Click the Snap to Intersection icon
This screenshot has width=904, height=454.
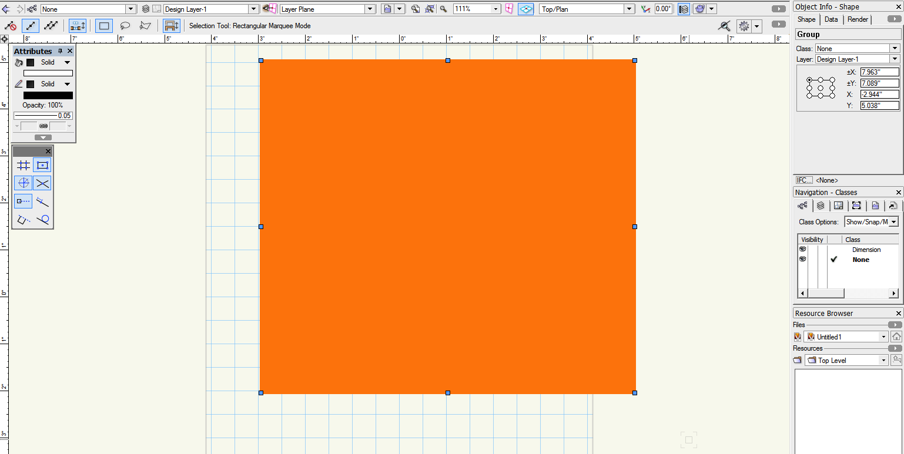42,183
